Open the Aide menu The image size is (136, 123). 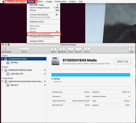point(80,2)
